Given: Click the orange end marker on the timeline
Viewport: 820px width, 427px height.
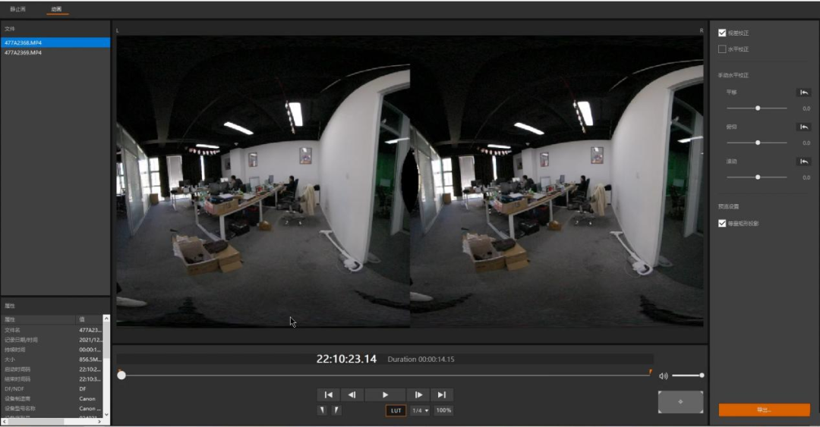Looking at the screenshot, I should (x=651, y=372).
